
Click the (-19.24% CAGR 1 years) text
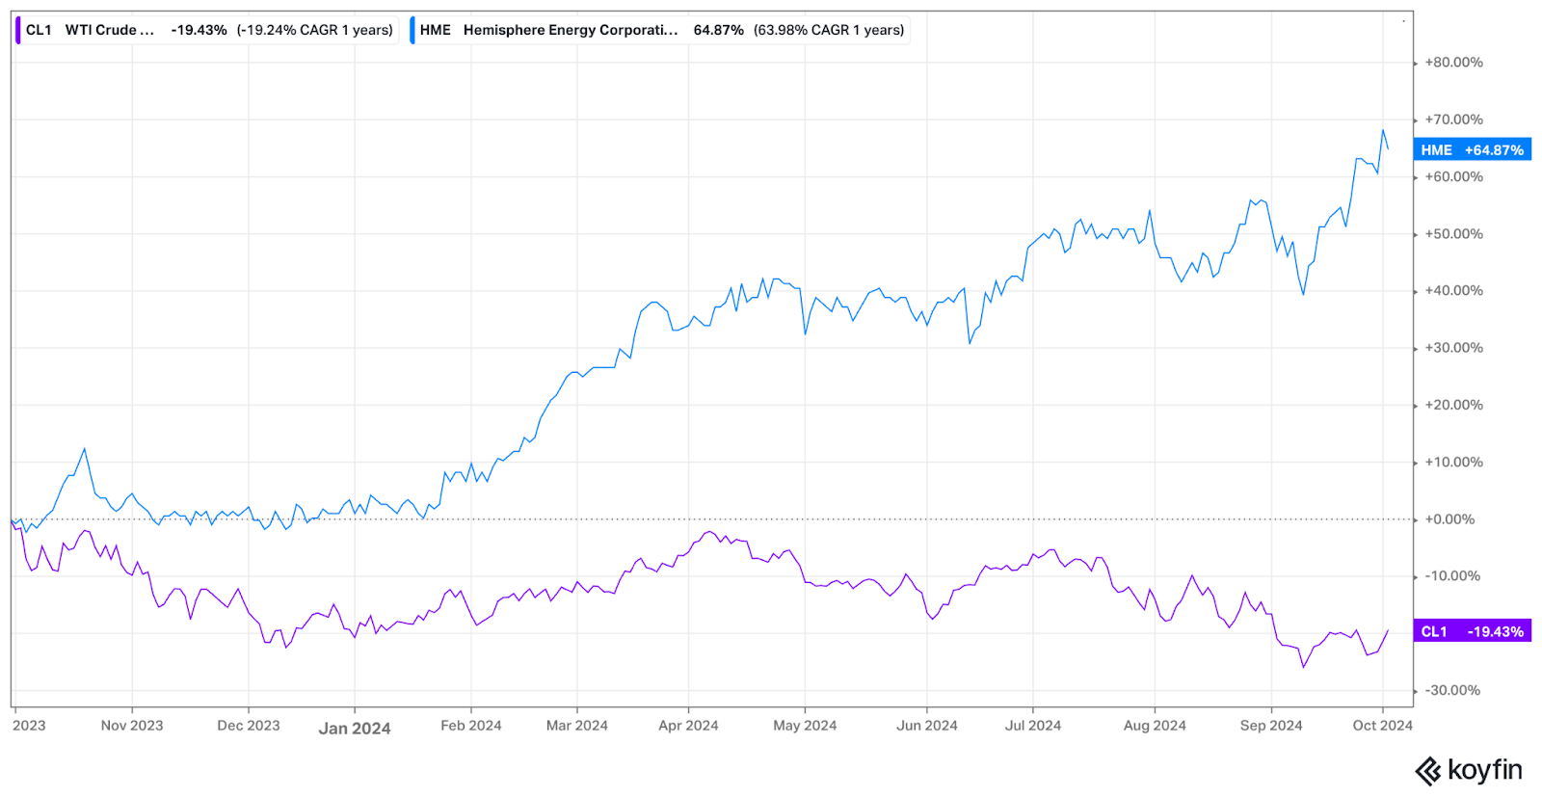tap(315, 30)
